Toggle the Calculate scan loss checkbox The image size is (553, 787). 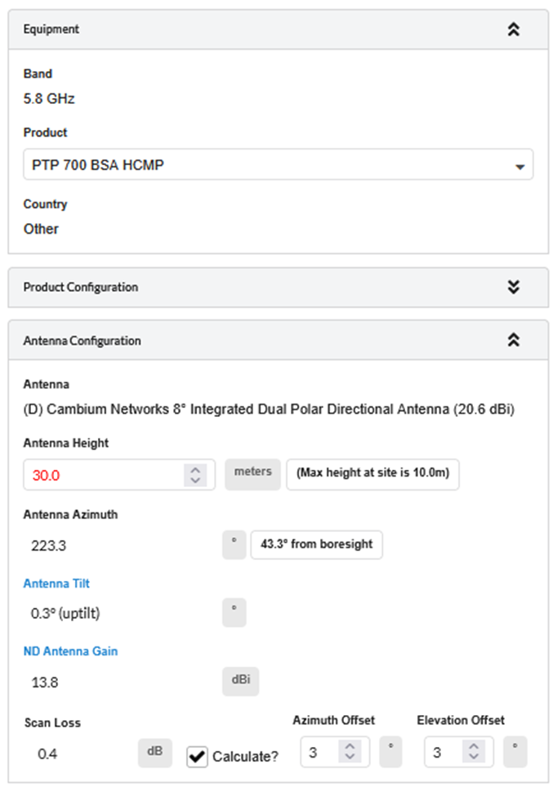(x=197, y=756)
